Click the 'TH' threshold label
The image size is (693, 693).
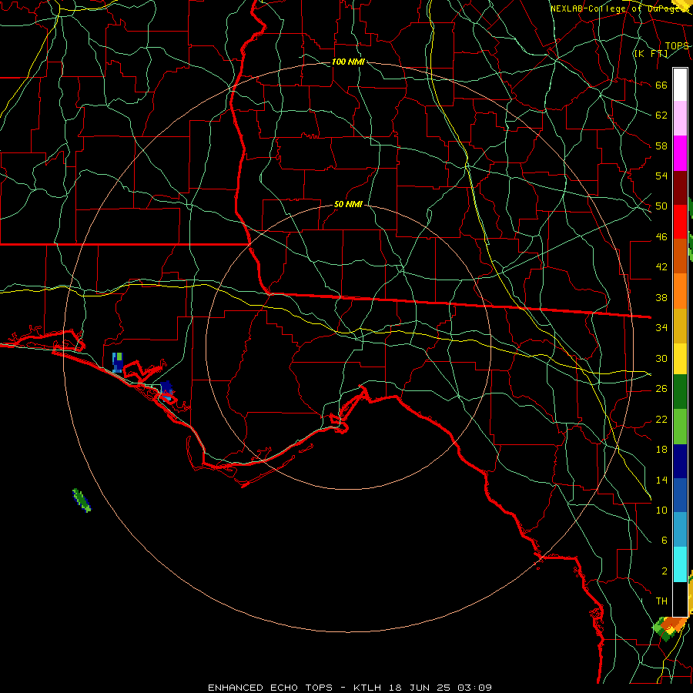coord(661,601)
